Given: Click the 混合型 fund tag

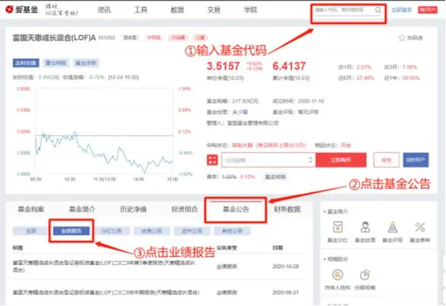Looking at the screenshot, I should click(130, 38).
